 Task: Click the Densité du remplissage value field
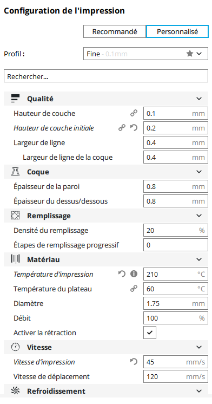(176, 230)
